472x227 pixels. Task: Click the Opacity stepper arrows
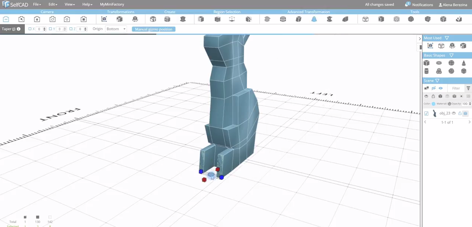pos(470,104)
